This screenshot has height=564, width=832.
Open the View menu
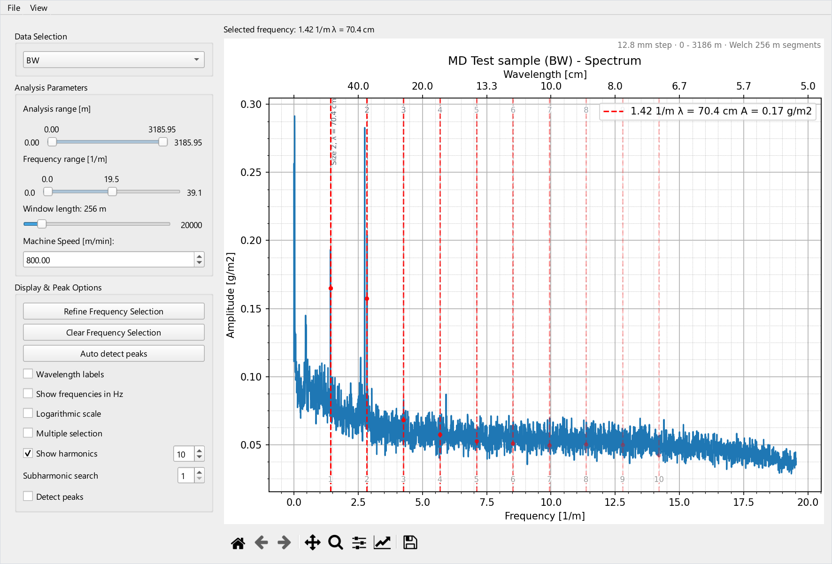[39, 8]
